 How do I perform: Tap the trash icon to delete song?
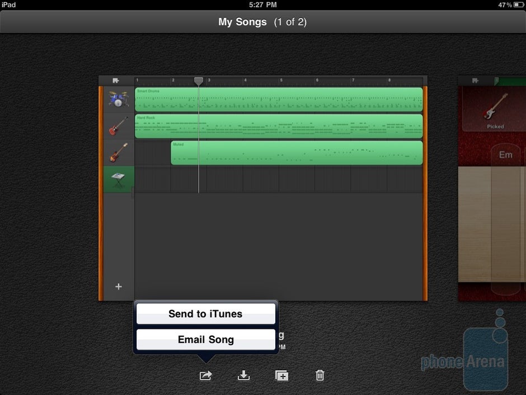(x=320, y=375)
